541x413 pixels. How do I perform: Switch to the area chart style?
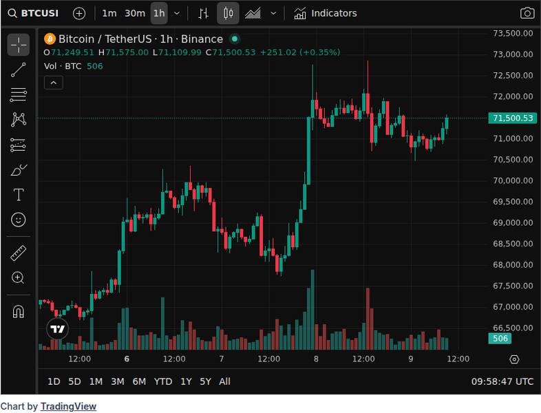pos(253,14)
